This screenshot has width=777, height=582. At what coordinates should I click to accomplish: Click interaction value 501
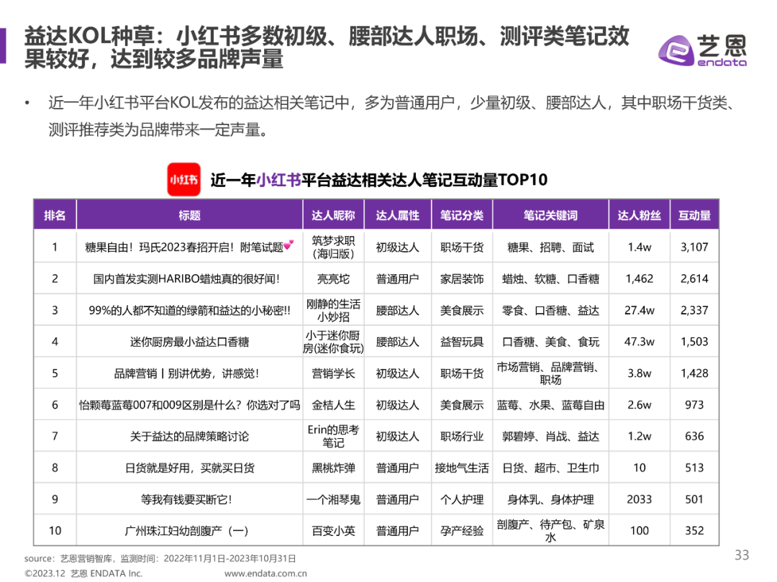(x=694, y=499)
